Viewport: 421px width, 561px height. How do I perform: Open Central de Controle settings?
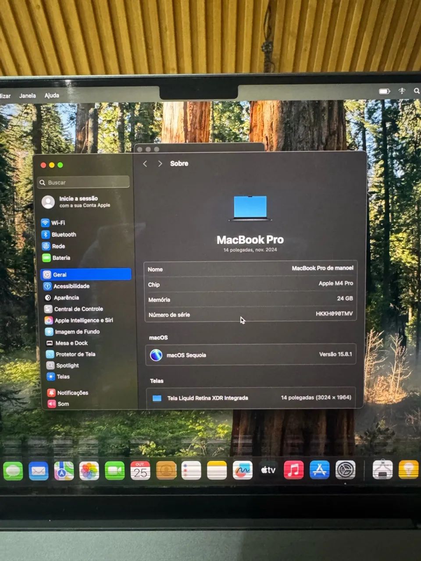coord(74,309)
